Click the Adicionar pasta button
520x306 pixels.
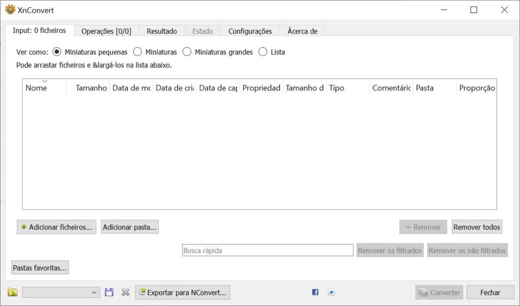(129, 227)
